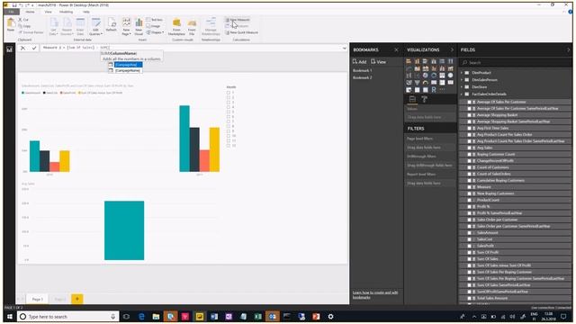Check the Measure field checkbox
Screen dimensions: 576x324
469,187
